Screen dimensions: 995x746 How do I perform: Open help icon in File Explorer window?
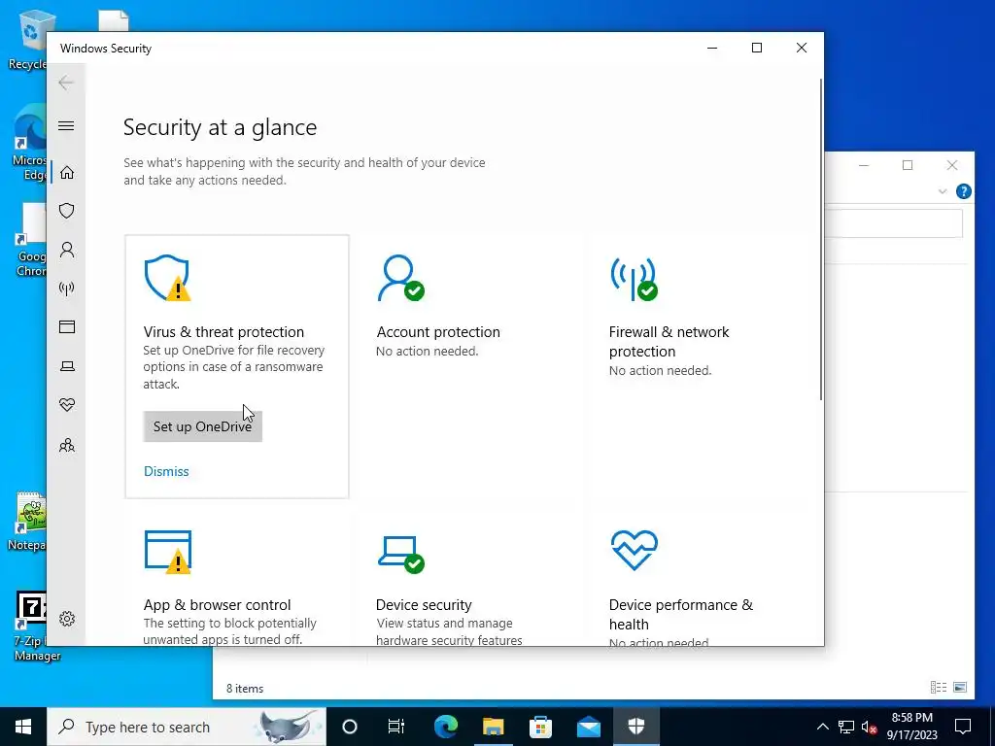tap(963, 191)
